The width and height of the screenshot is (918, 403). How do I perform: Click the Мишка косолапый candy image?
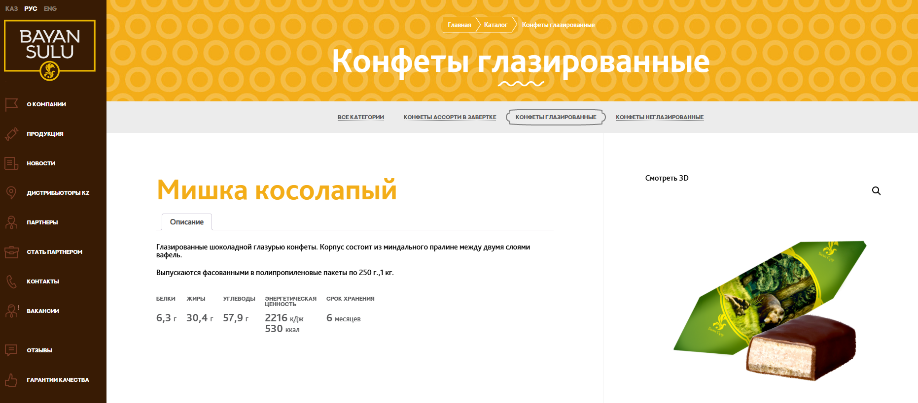point(770,310)
